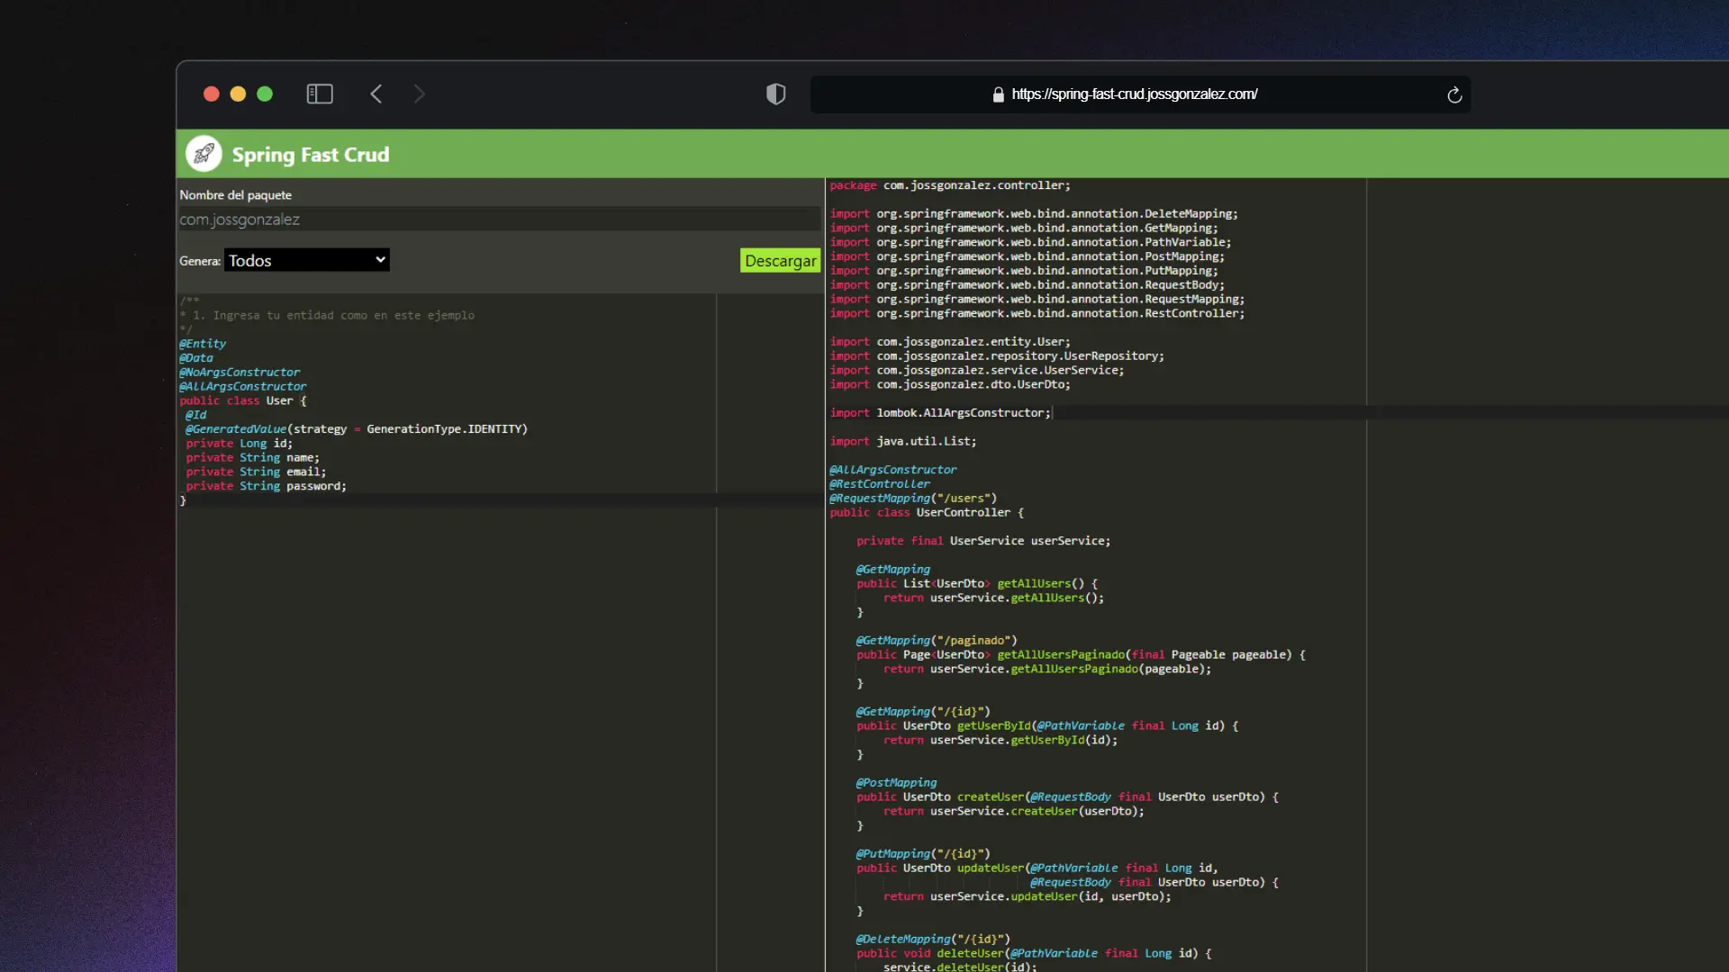The width and height of the screenshot is (1729, 972).
Task: Click the import RestController line
Action: 1037,313
